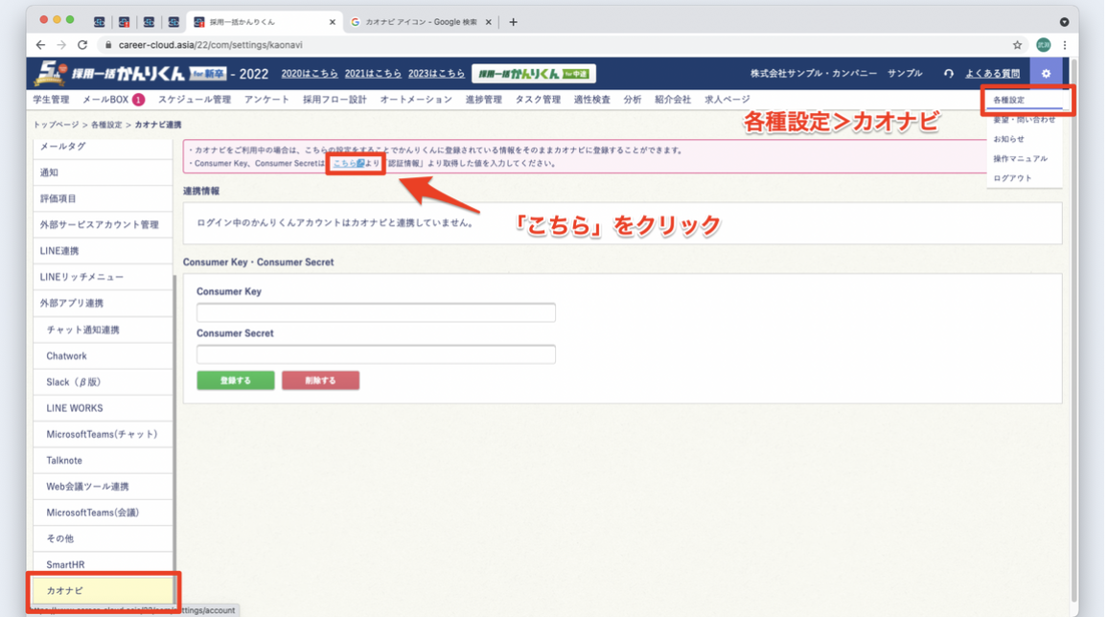1108x617 pixels.
Task: Switch to the Google search tab
Action: click(x=420, y=22)
